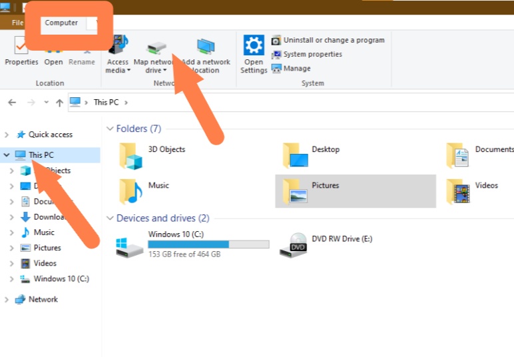Viewport: 514px width, 357px height.
Task: Select Videos in the navigation pane
Action: click(x=45, y=263)
